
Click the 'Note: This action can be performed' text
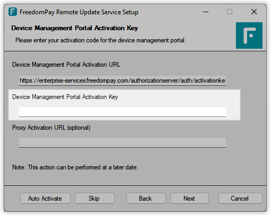pos(75,167)
